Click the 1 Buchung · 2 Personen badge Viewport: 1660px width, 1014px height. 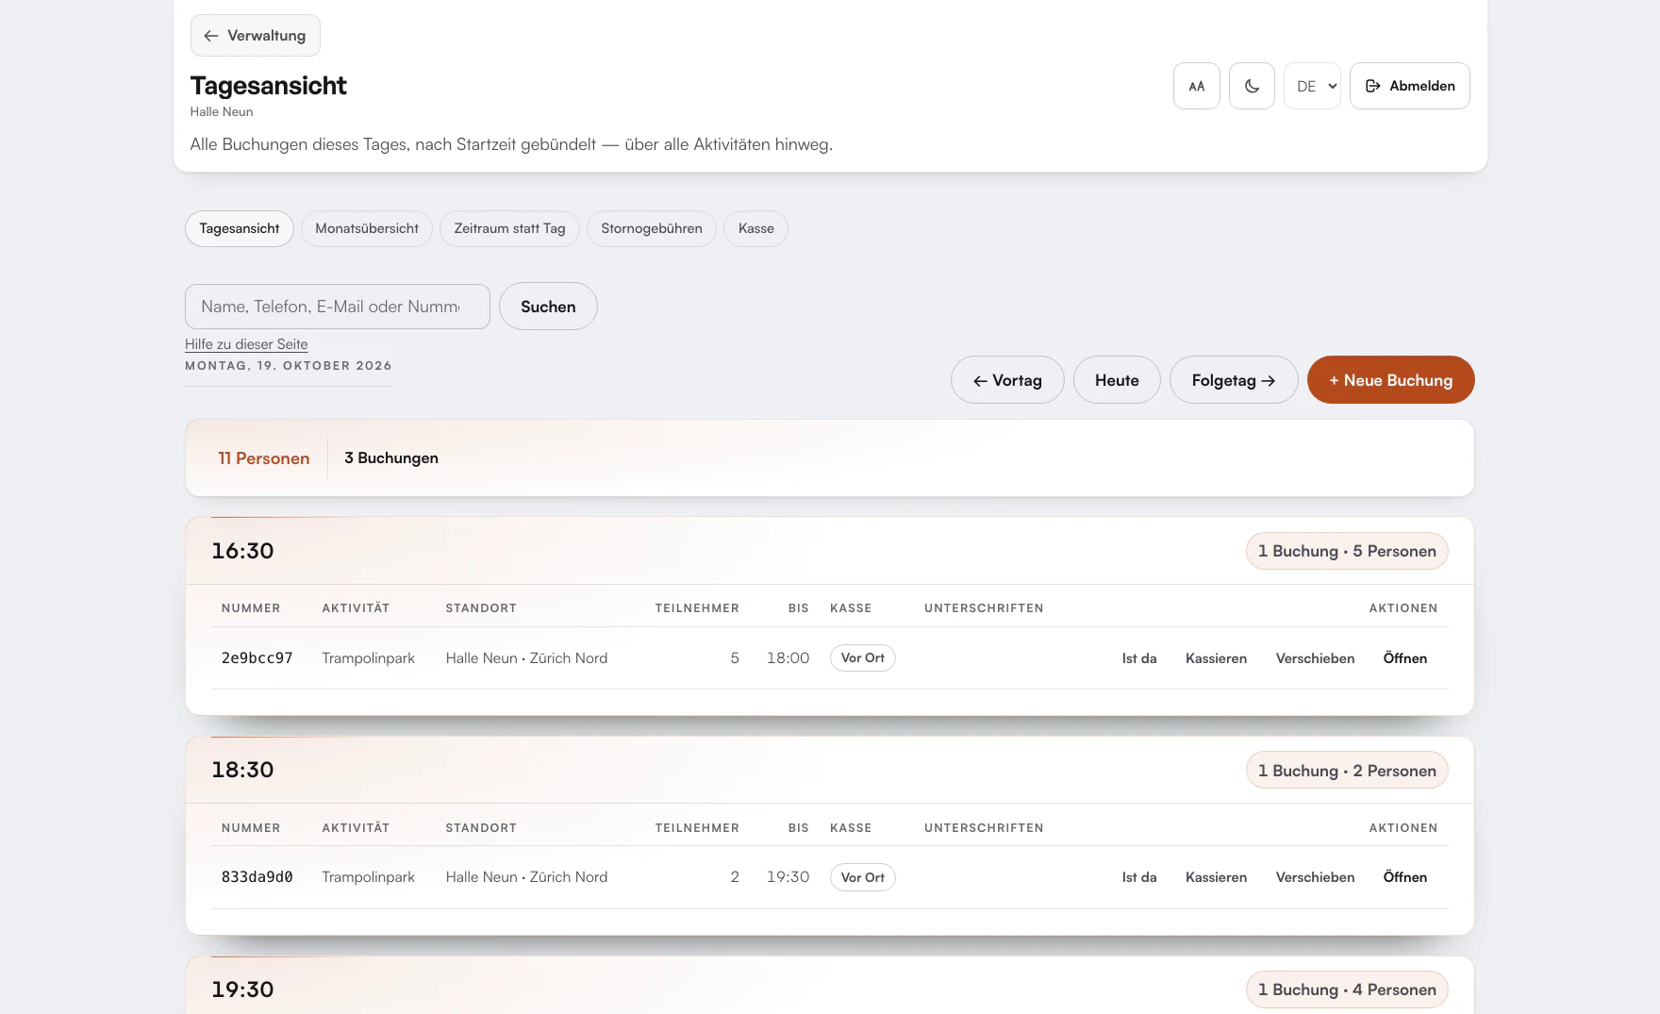pyautogui.click(x=1347, y=771)
